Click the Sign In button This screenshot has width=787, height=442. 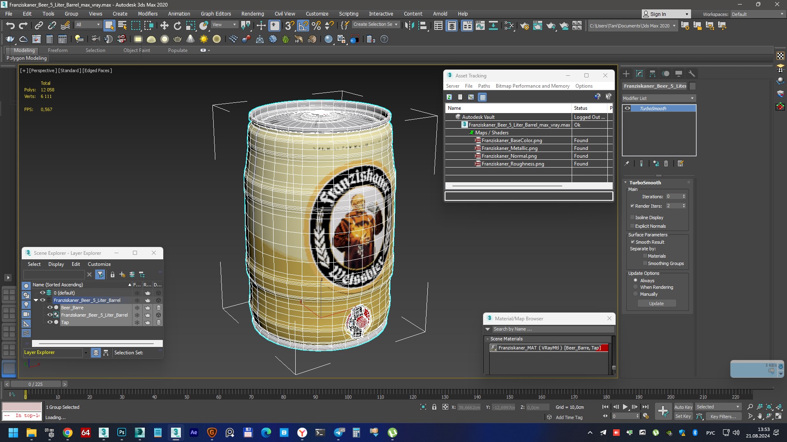pyautogui.click(x=665, y=14)
